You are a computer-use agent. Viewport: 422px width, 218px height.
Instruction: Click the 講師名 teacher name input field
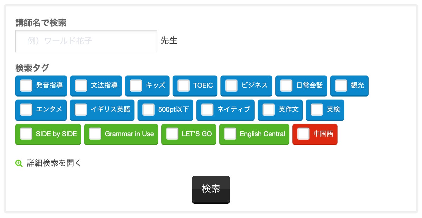pos(86,41)
